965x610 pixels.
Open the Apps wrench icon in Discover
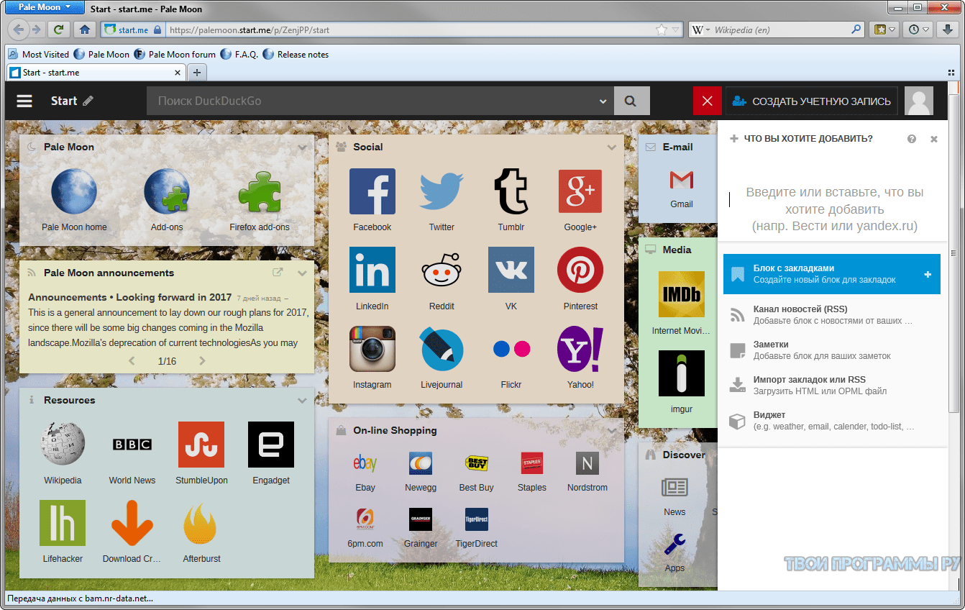(x=674, y=544)
